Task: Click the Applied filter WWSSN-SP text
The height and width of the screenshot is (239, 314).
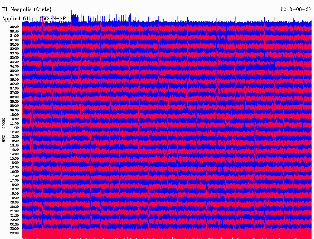Action: [x=34, y=19]
